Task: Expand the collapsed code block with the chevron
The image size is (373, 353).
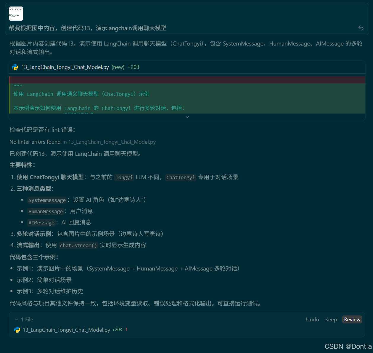Action: click(187, 117)
